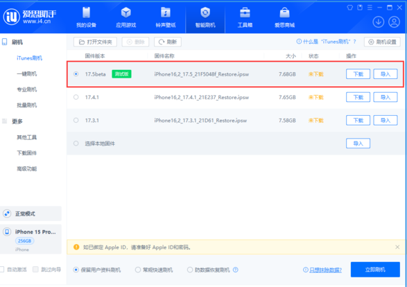This screenshot has width=407, height=287.
Task: Open 铃声壁纸 ringtones and wallpapers
Action: [x=166, y=17]
